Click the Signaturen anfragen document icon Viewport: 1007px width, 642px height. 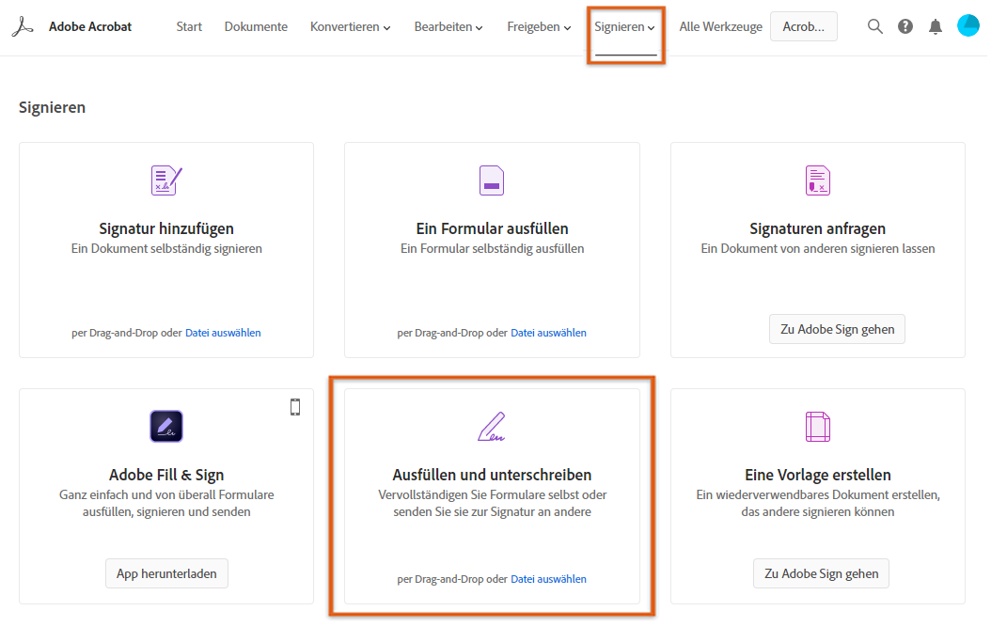[x=817, y=180]
